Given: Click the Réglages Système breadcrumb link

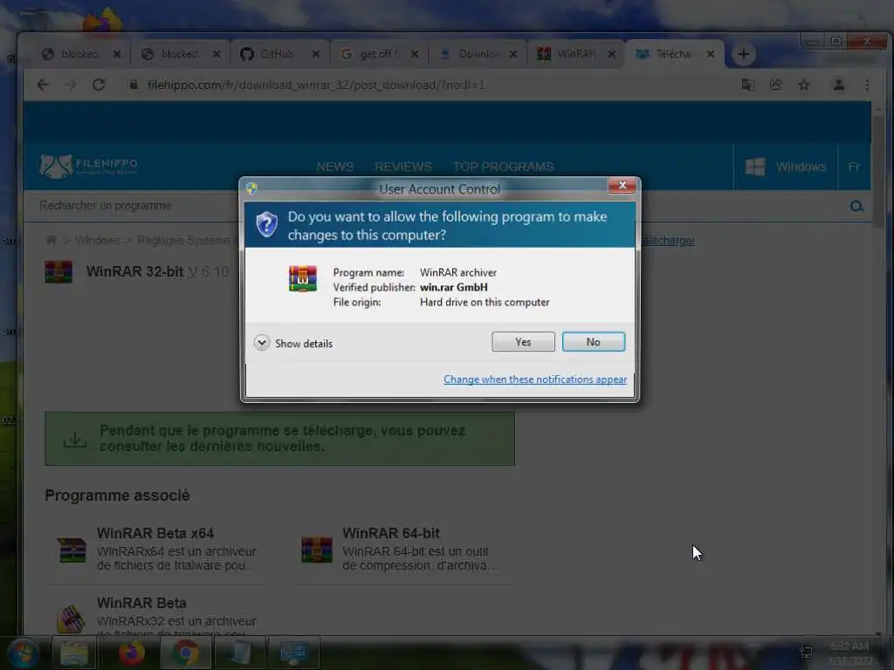Looking at the screenshot, I should coord(183,240).
